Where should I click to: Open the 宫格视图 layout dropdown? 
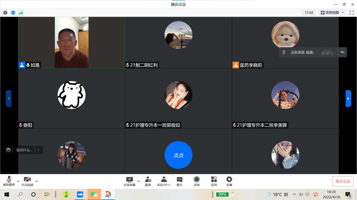[x=332, y=12]
